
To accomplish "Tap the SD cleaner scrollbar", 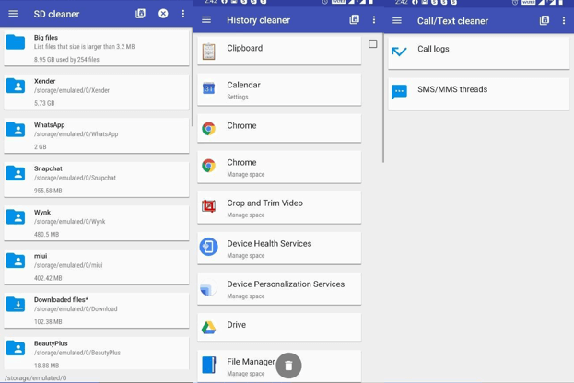I will click(193, 77).
